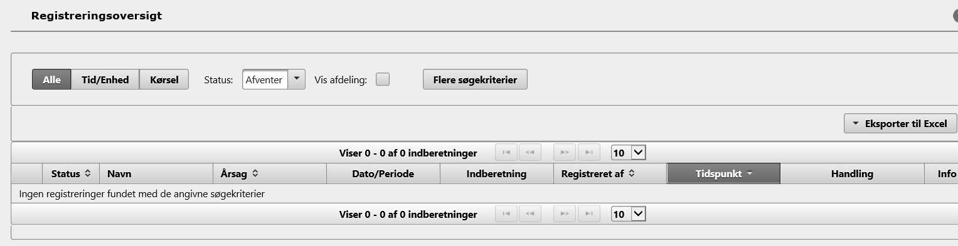Image resolution: width=958 pixels, height=246 pixels.
Task: Open top rows-per-page dropdown
Action: [x=629, y=153]
